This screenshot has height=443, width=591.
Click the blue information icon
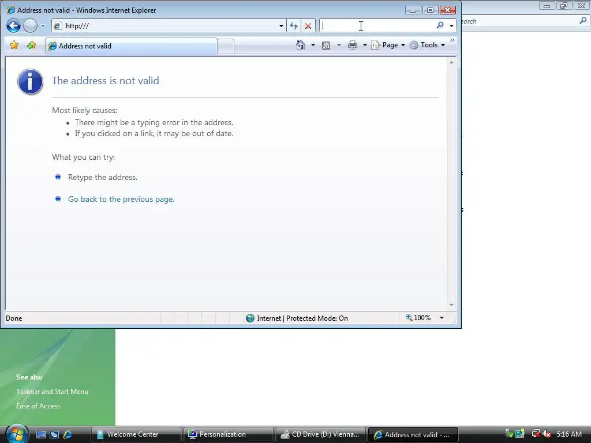click(30, 81)
